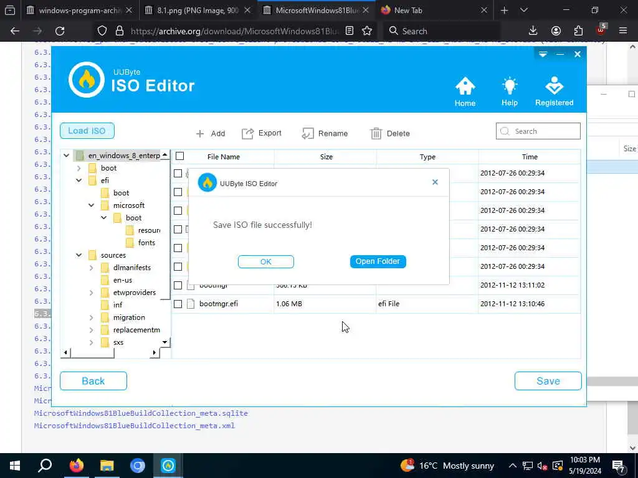
Task: Click the Rename toolbar icon
Action: pyautogui.click(x=308, y=133)
